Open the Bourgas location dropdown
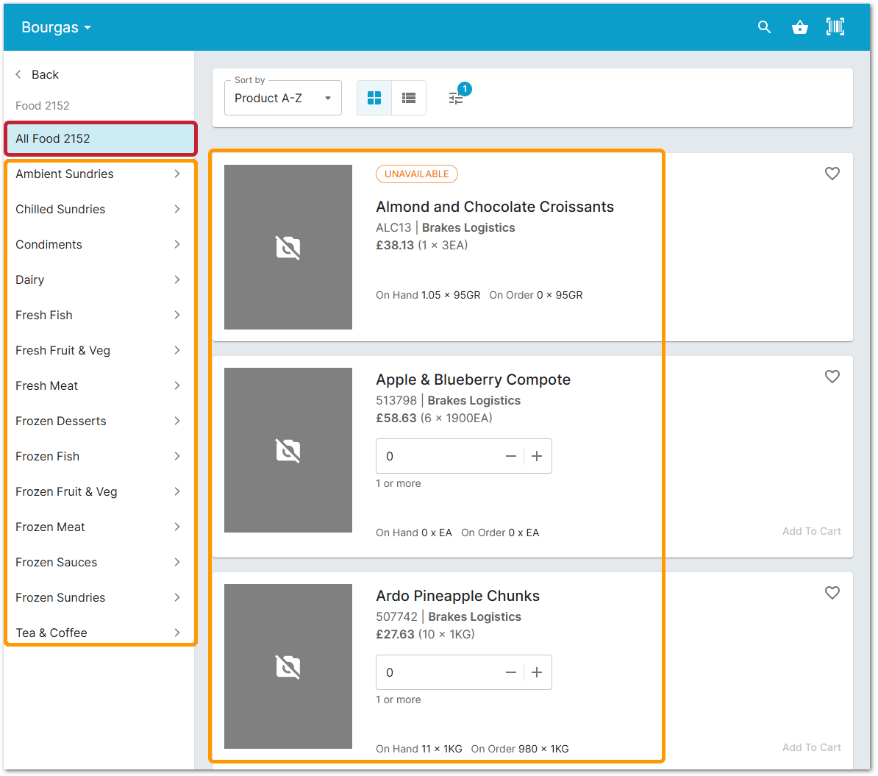 point(55,26)
